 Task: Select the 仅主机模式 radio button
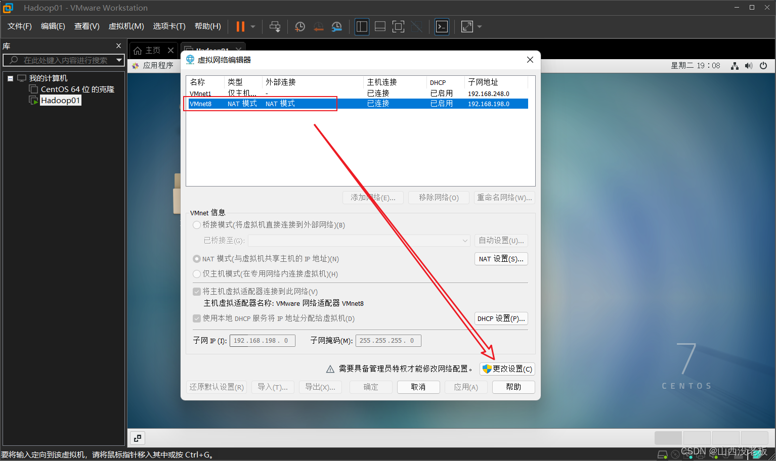tap(197, 274)
